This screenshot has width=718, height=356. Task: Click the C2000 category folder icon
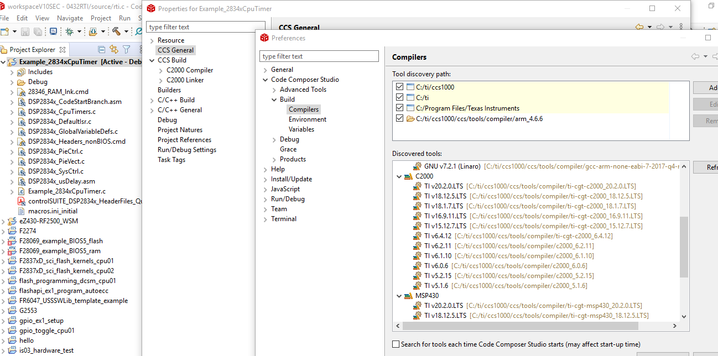[x=409, y=176]
